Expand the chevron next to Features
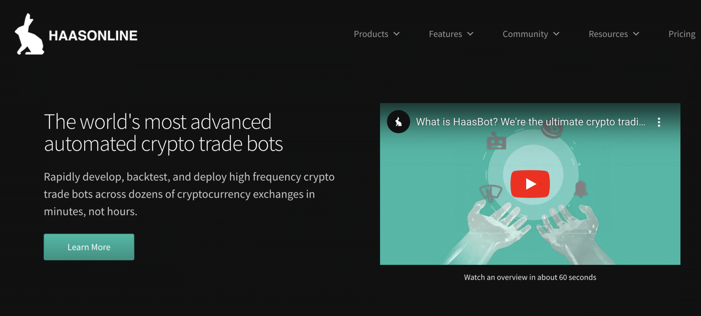Viewport: 701px width, 316px height. pyautogui.click(x=470, y=34)
